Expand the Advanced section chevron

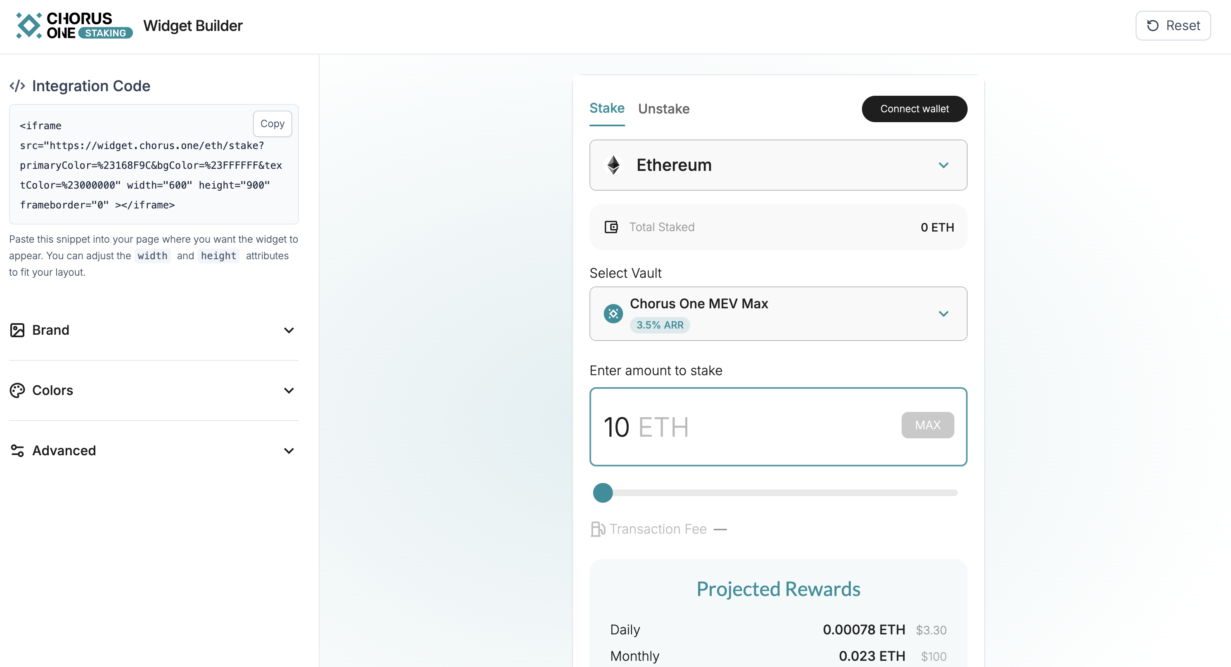click(289, 451)
